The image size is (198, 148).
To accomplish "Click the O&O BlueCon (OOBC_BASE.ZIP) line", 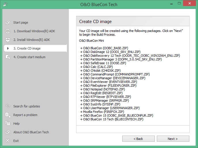I will [x=104, y=48].
